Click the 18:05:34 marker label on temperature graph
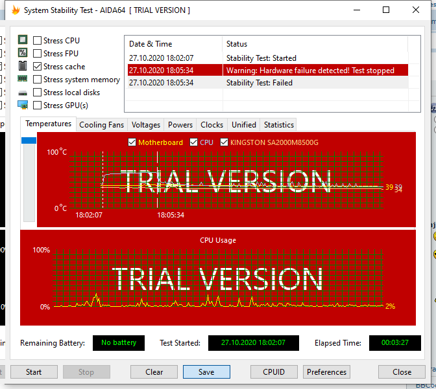The width and height of the screenshot is (436, 389). [x=171, y=215]
